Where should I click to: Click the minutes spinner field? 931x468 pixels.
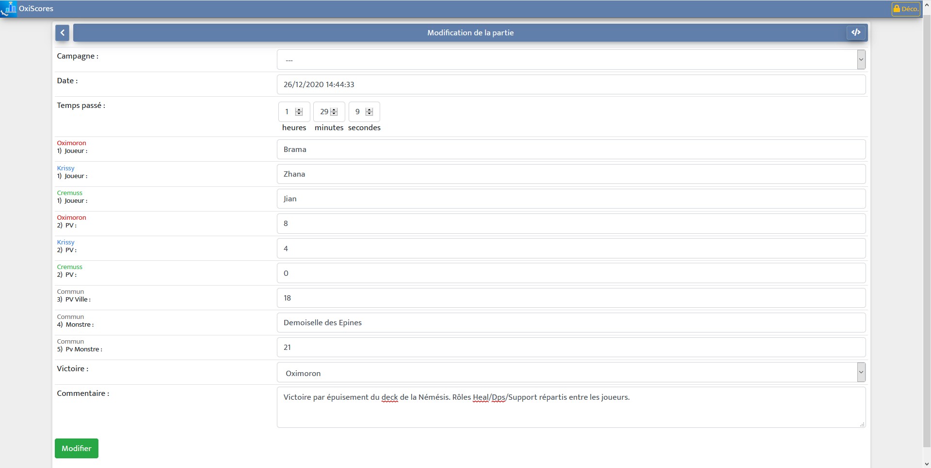click(329, 112)
